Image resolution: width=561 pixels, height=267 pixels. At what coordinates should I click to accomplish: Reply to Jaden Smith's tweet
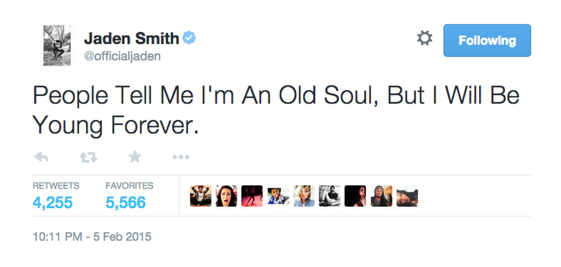(x=41, y=157)
